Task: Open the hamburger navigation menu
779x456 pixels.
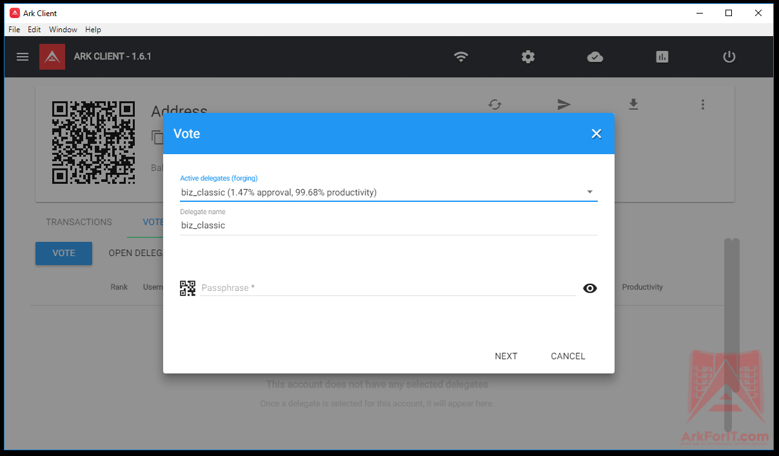Action: click(x=23, y=57)
